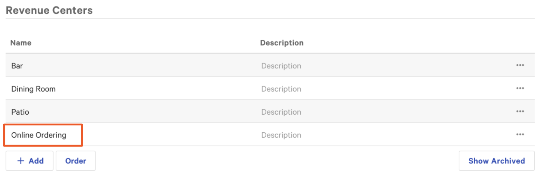This screenshot has width=549, height=181.
Task: Click the plus Add button
Action: click(x=29, y=161)
